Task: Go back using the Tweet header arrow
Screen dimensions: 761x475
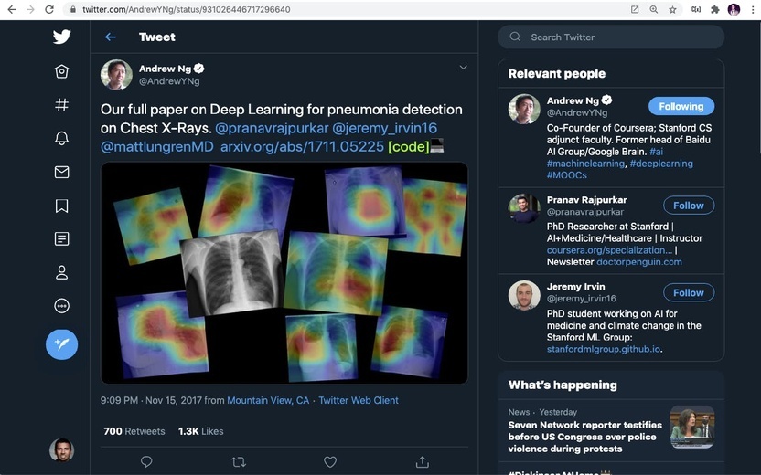Action: pyautogui.click(x=111, y=37)
